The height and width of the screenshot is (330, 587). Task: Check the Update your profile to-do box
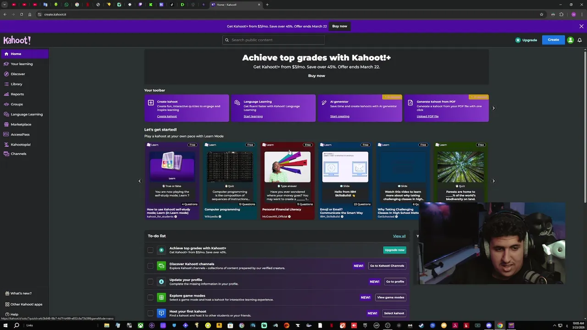click(150, 281)
